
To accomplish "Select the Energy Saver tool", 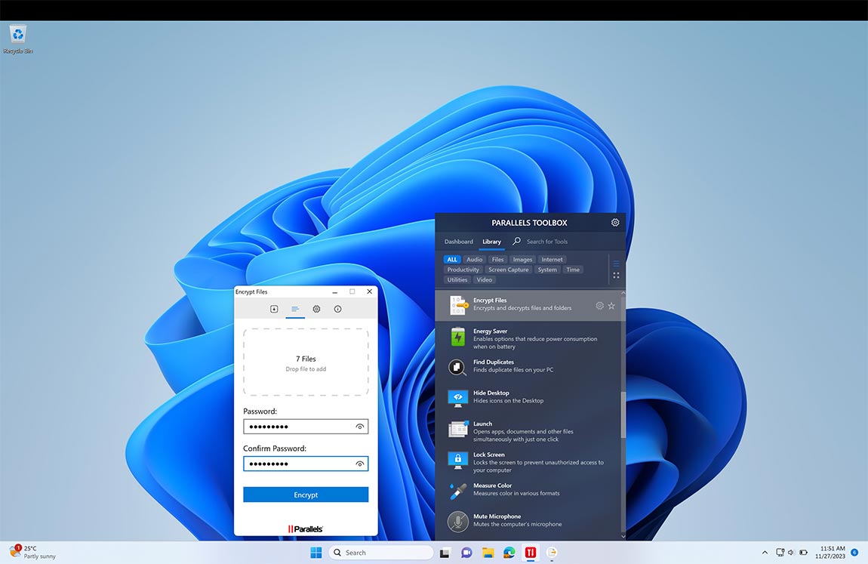I will point(498,338).
